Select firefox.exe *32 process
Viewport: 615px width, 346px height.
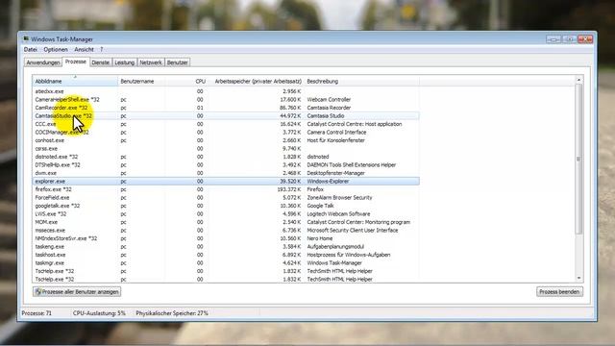[226, 189]
